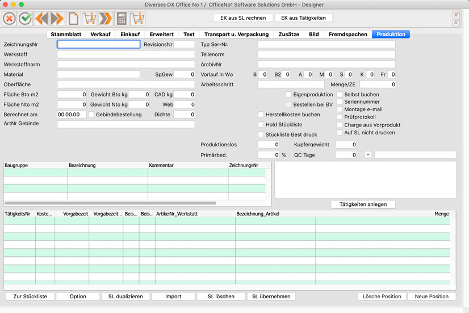The width and height of the screenshot is (469, 313).
Task: Enable Charge aus Vorprodukt checkbox
Action: pos(340,125)
